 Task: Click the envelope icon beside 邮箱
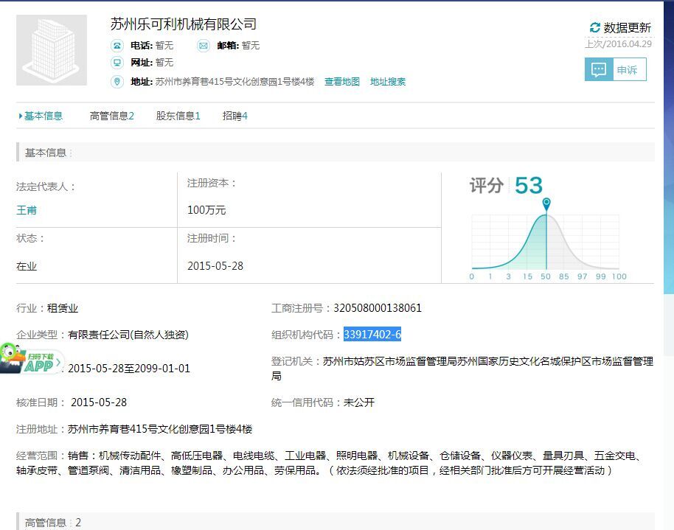tap(204, 46)
